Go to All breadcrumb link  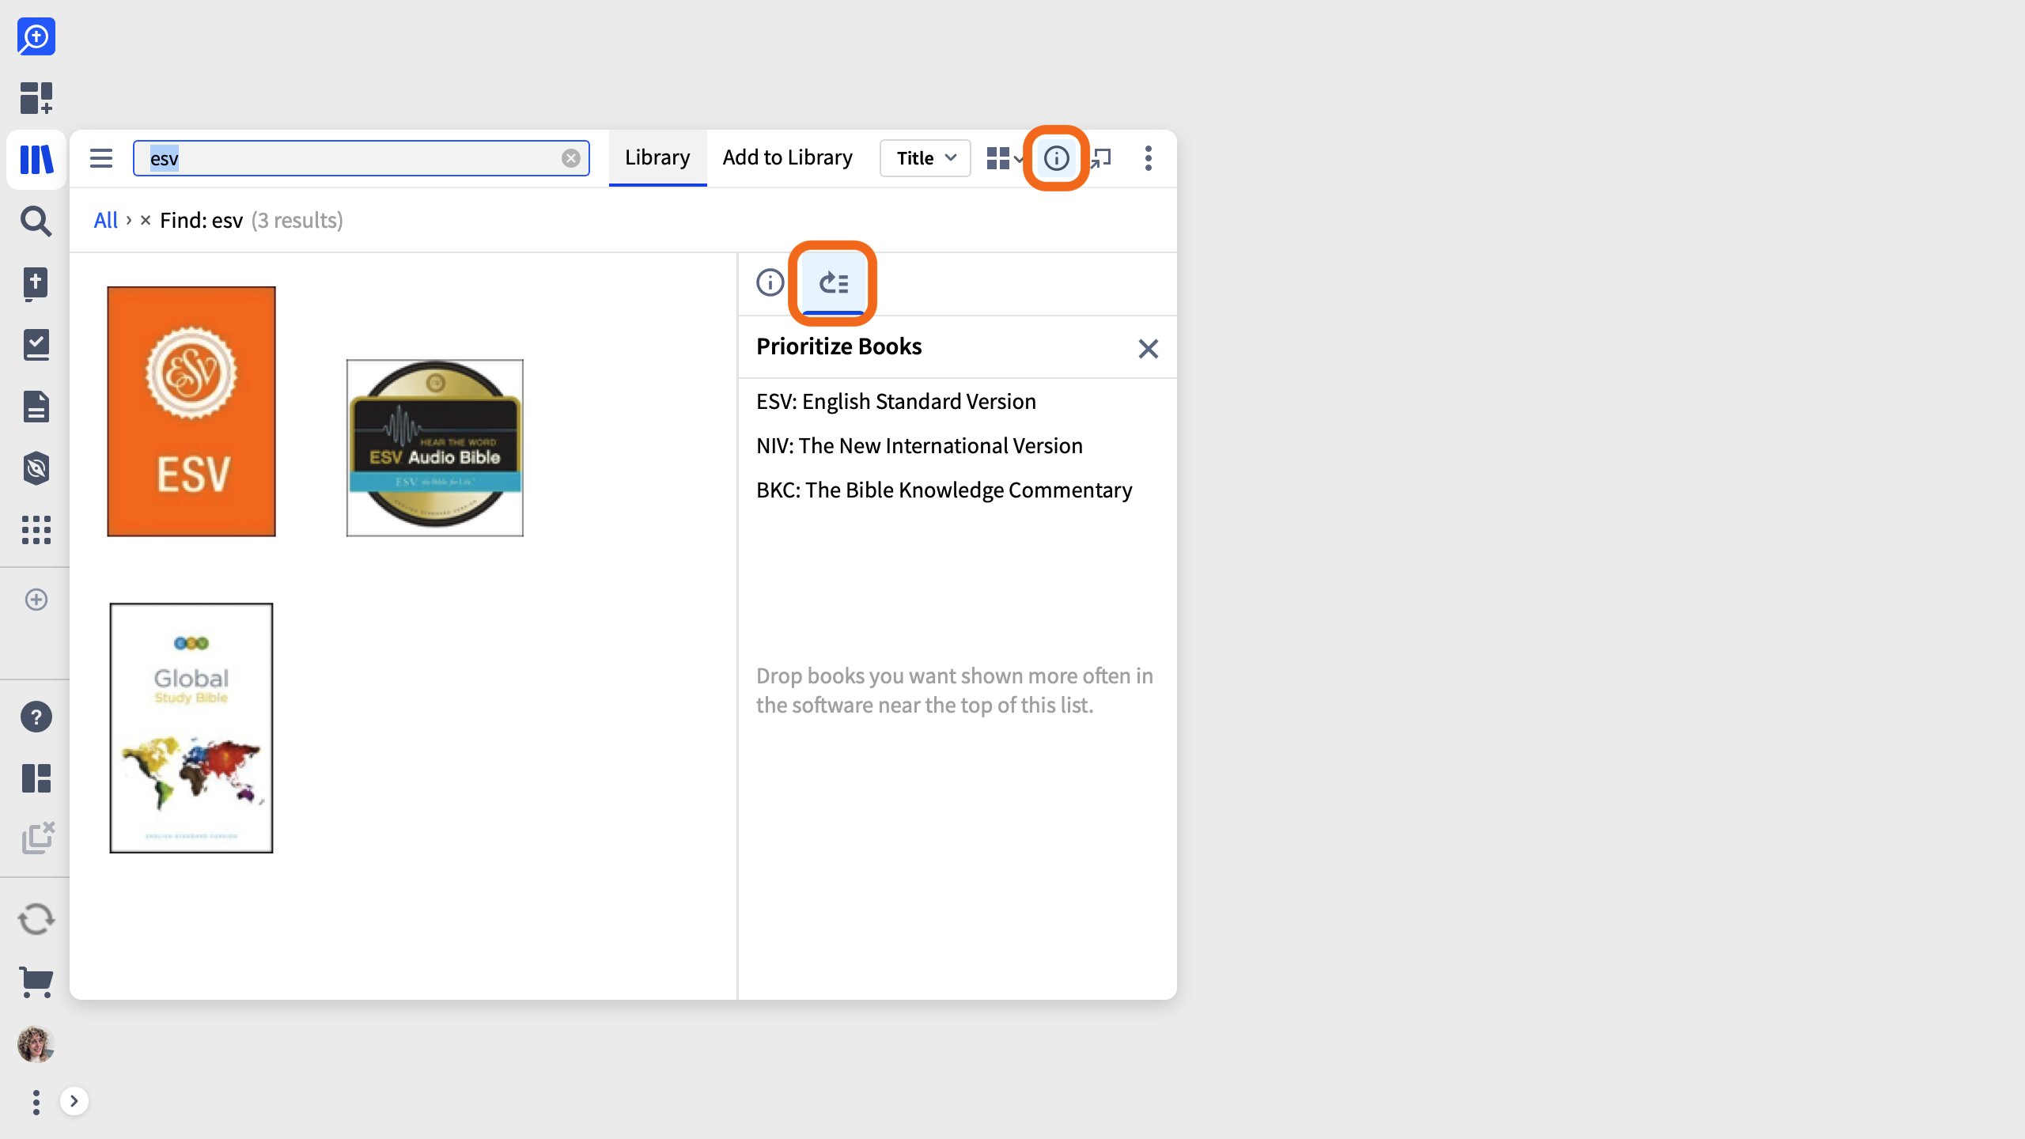(x=105, y=221)
